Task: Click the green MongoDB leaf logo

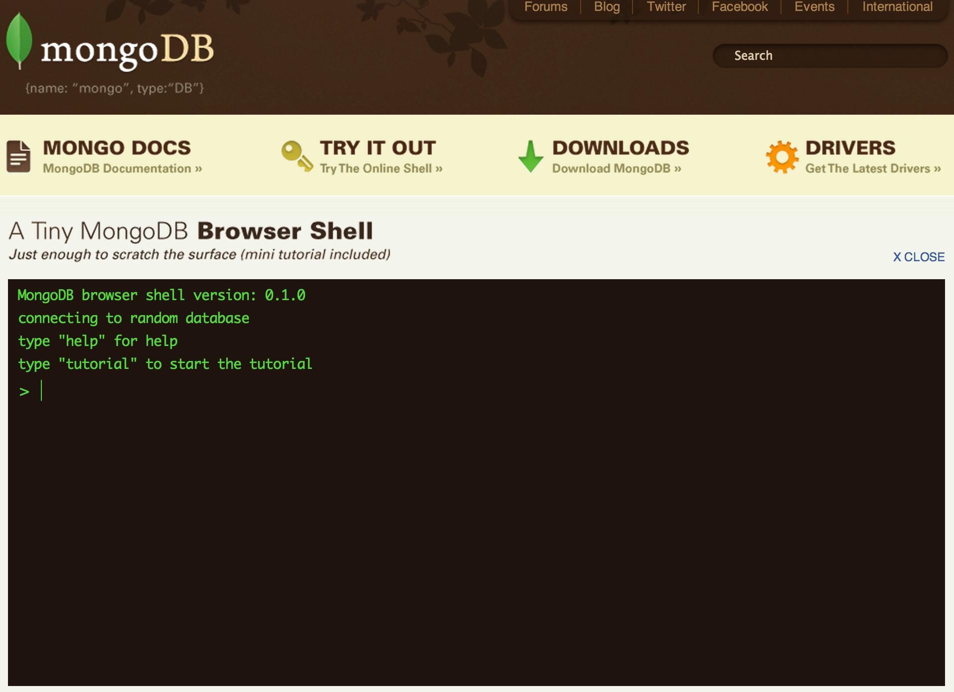Action: 19,40
